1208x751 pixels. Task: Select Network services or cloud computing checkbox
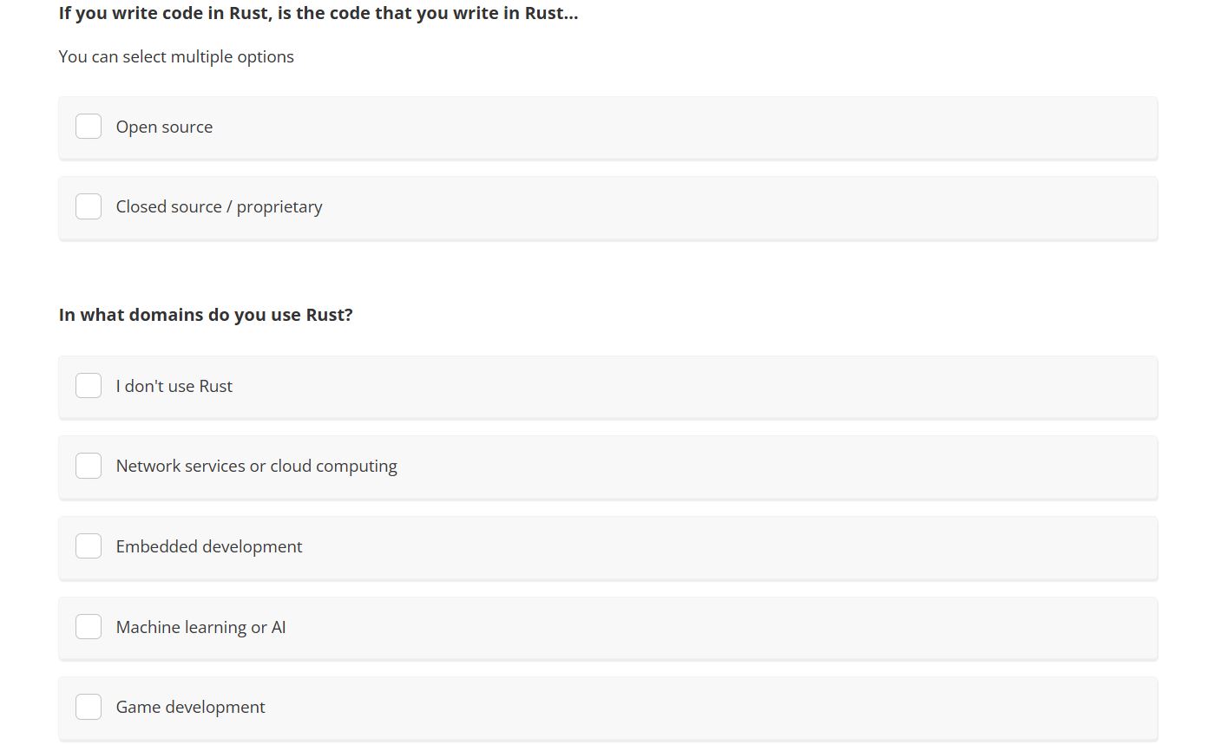89,466
